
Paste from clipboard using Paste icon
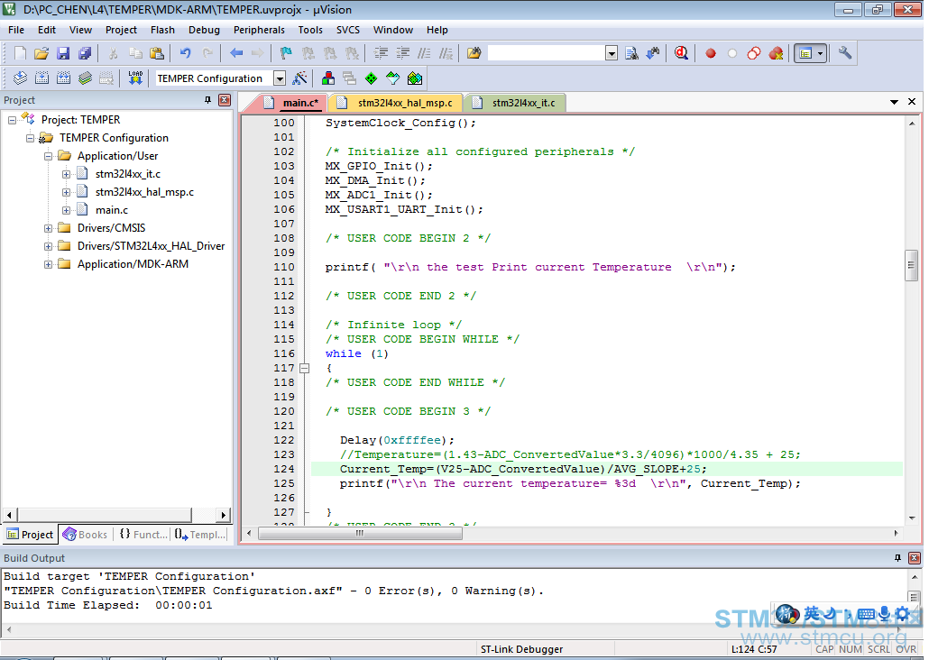point(156,53)
